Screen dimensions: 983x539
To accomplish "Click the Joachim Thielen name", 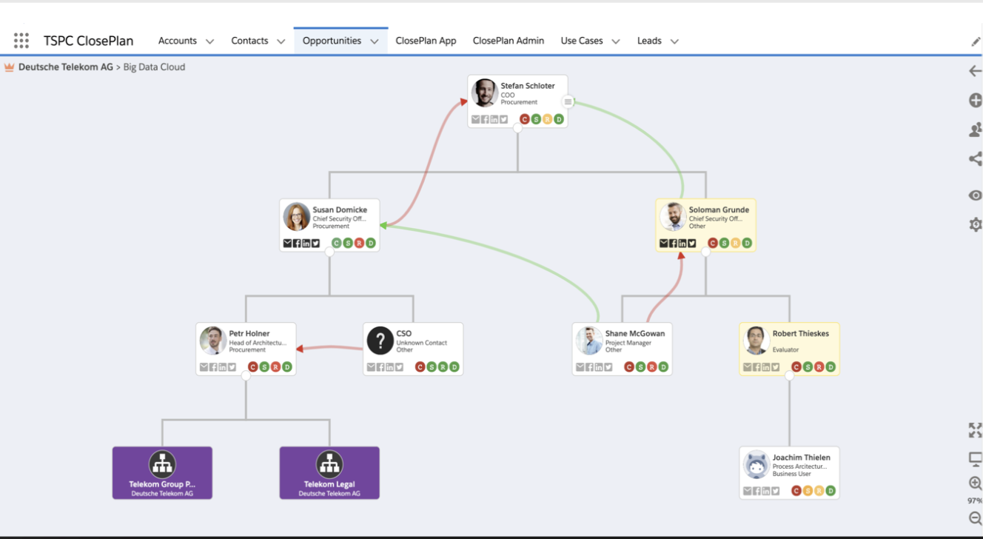I will (802, 458).
